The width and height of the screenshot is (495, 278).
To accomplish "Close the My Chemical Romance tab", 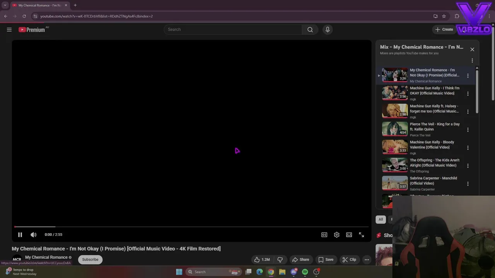I will (x=66, y=5).
